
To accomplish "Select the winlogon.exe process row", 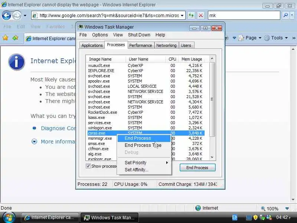I will coord(146,128).
